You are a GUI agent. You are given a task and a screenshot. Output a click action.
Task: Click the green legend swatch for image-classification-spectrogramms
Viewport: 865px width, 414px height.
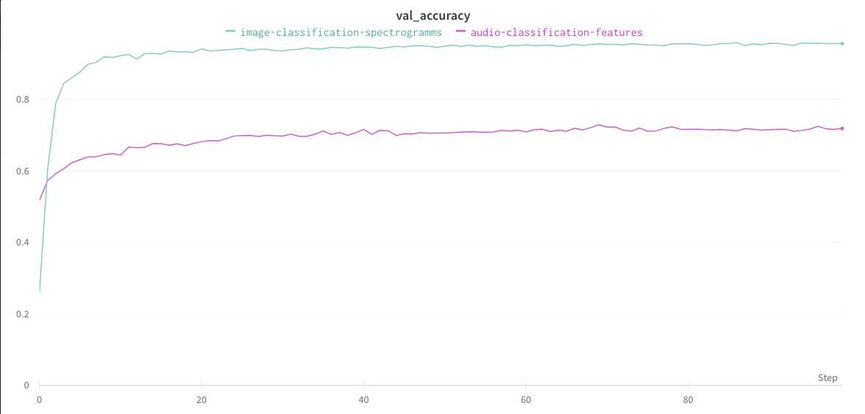point(231,32)
